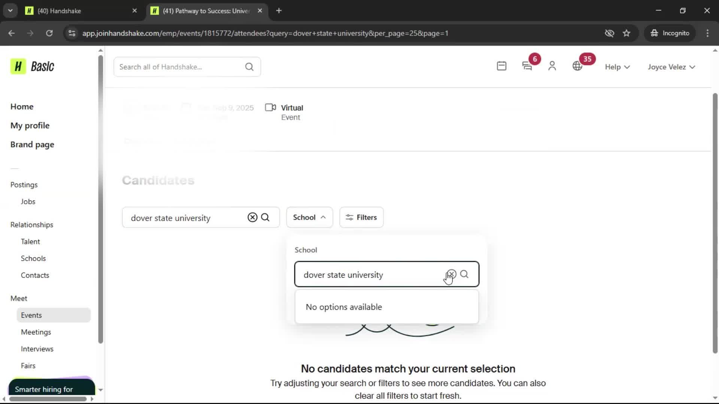Click 'No candidates match your current selection'
The image size is (719, 404).
[x=408, y=369]
